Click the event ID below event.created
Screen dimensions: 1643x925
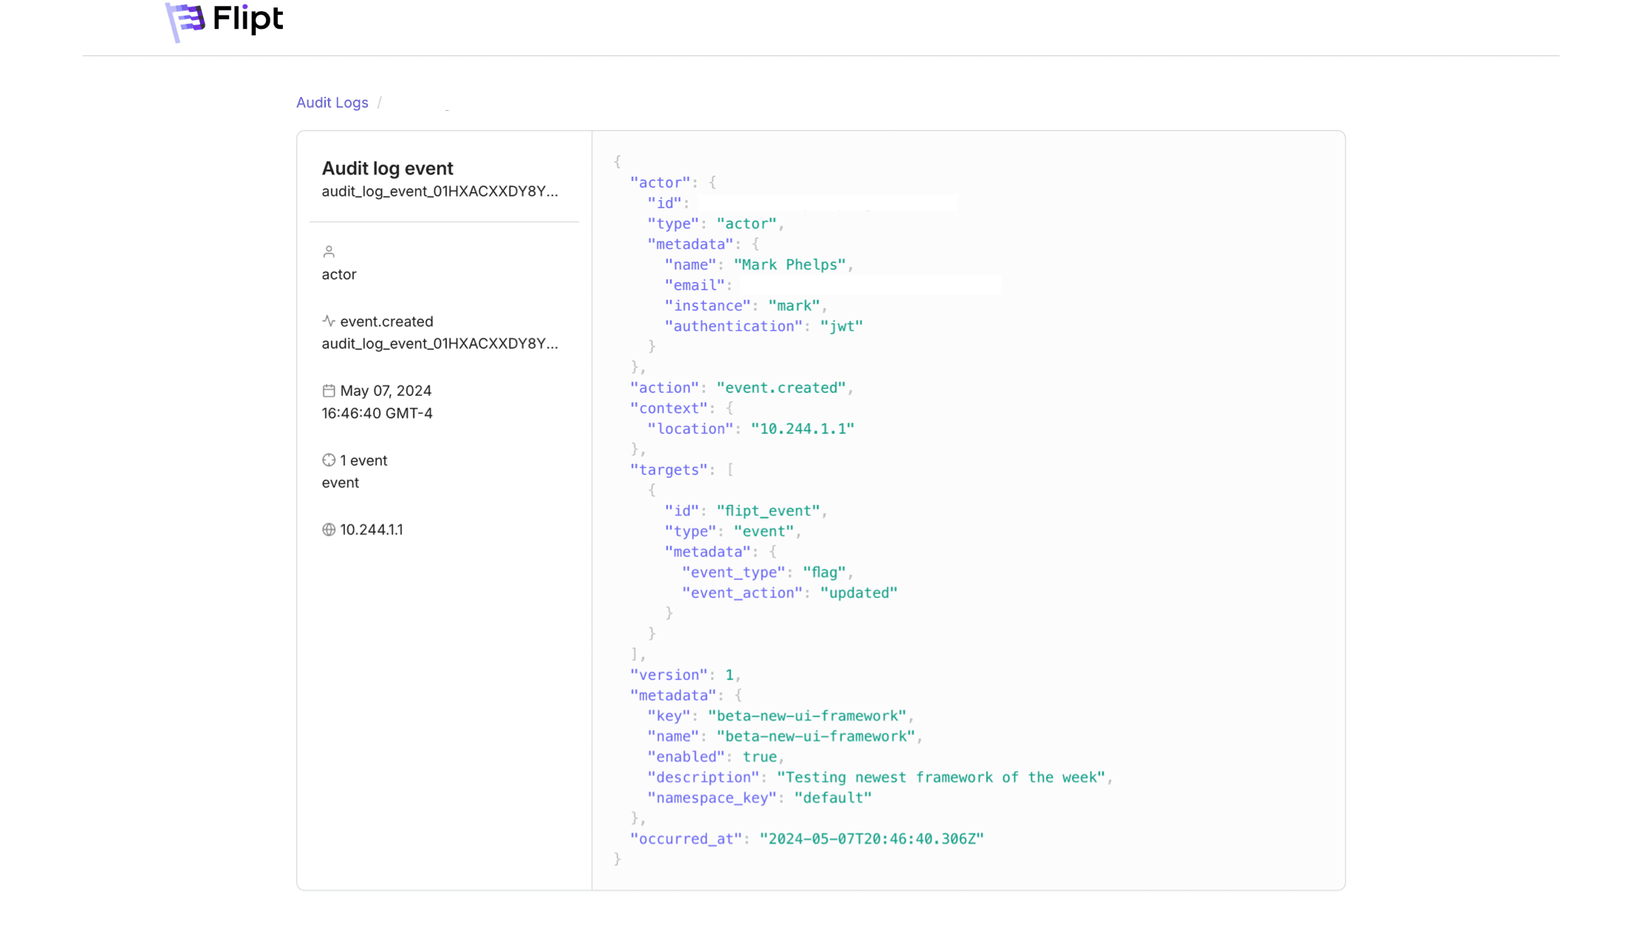pyautogui.click(x=440, y=344)
